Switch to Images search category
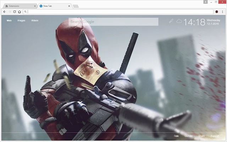Screen dimensions: 227x142 [21, 21]
